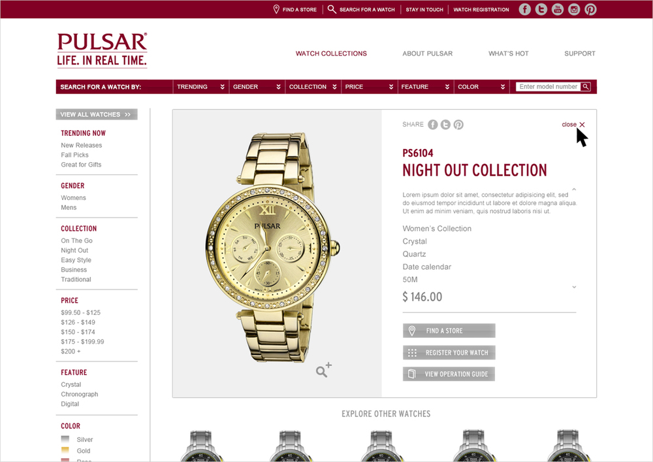This screenshot has width=653, height=462.
Task: Select the Night Out collection link
Action: [74, 250]
